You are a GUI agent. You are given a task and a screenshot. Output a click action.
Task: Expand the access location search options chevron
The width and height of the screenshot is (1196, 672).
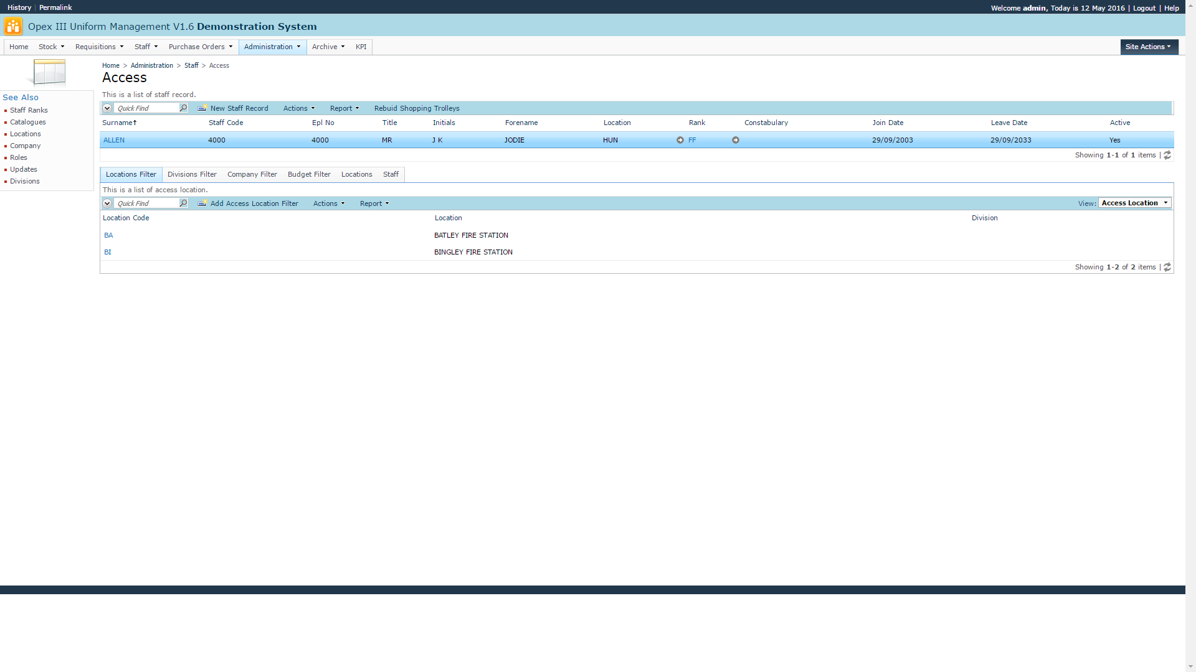[107, 203]
